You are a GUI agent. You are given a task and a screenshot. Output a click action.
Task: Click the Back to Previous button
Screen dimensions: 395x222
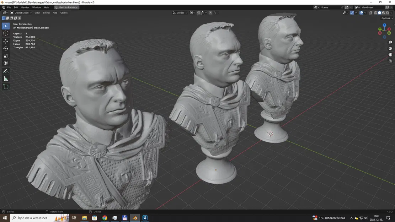(67, 7)
